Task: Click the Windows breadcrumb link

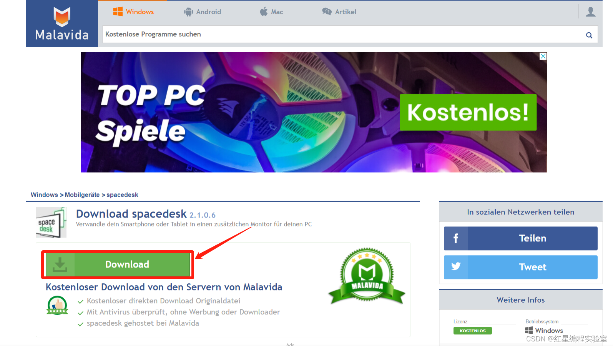Action: [x=44, y=195]
